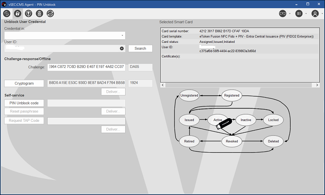Click the Cryptogram button

click(x=24, y=83)
